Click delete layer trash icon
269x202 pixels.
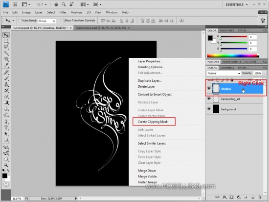pyautogui.click(x=260, y=197)
